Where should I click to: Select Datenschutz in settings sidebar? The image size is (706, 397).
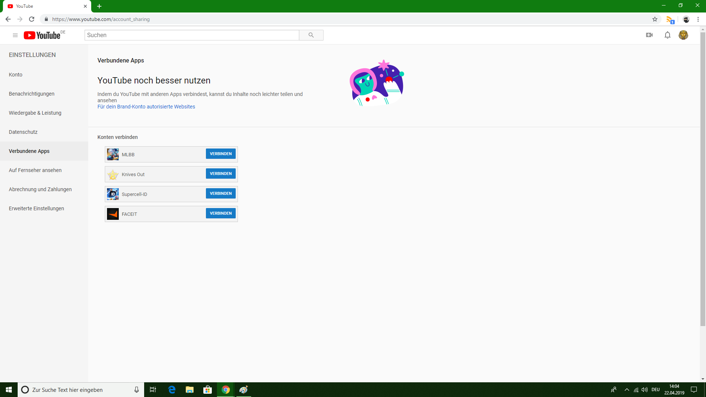23,132
